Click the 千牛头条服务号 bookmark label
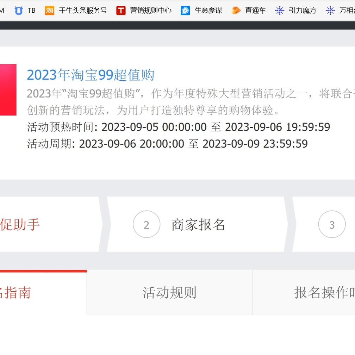The width and height of the screenshot is (355, 355). [x=83, y=11]
